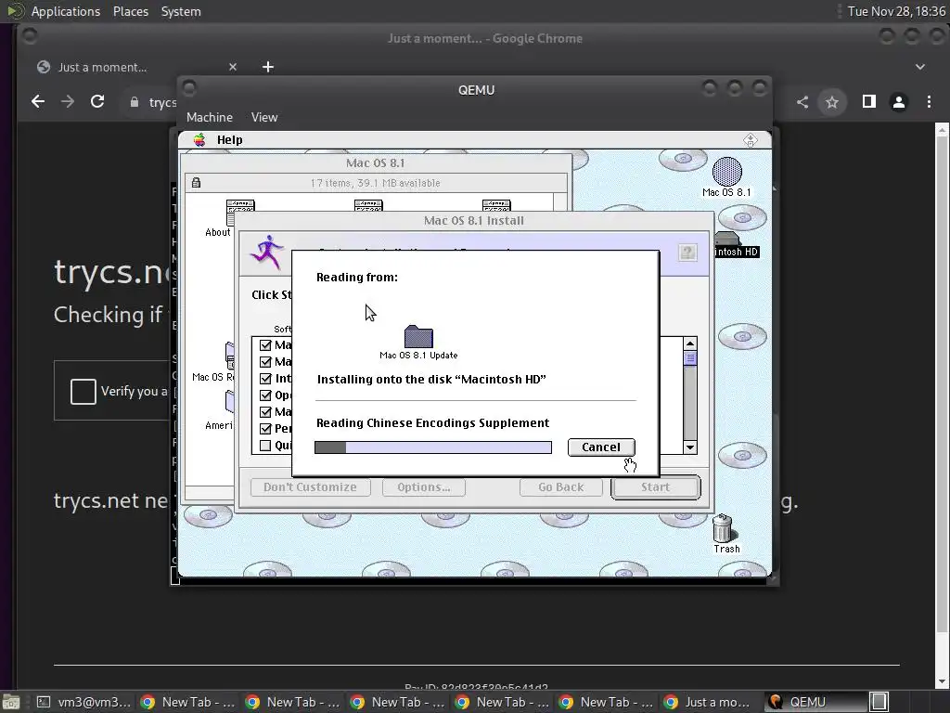The image size is (950, 713).
Task: Click Chrome forward arrow button
Action: tap(68, 101)
